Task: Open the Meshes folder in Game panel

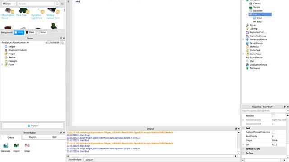Action: 12,57
